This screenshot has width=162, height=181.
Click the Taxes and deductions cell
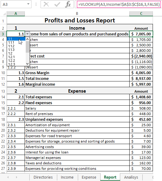tap(77, 163)
